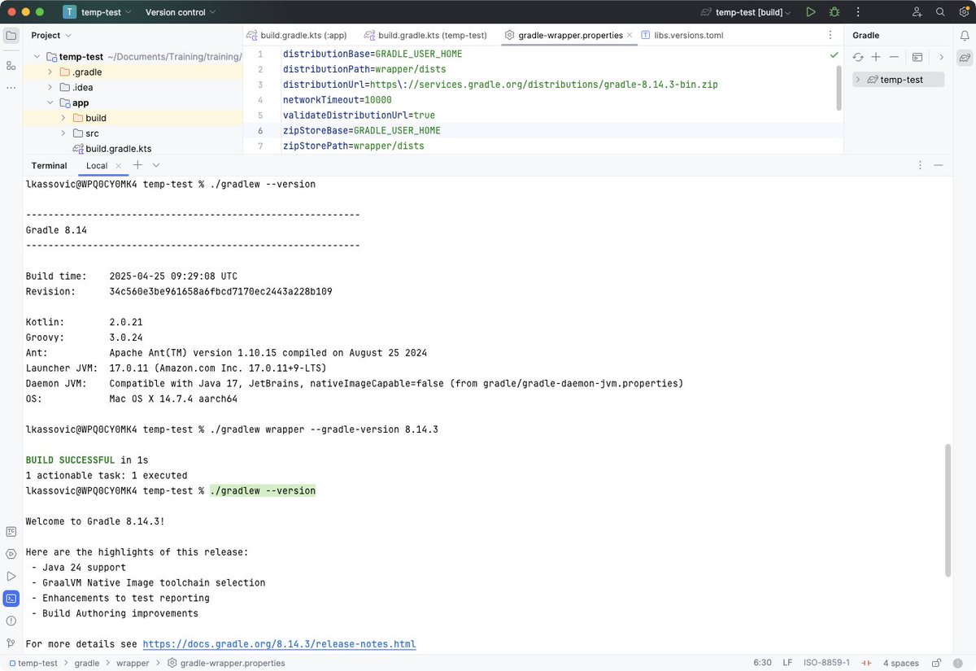The width and height of the screenshot is (976, 671).
Task: Click the green inspection checkmark in editor
Action: [x=834, y=54]
